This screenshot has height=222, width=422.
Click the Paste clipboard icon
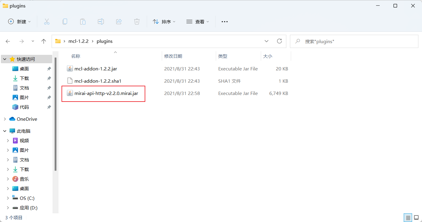tap(83, 22)
